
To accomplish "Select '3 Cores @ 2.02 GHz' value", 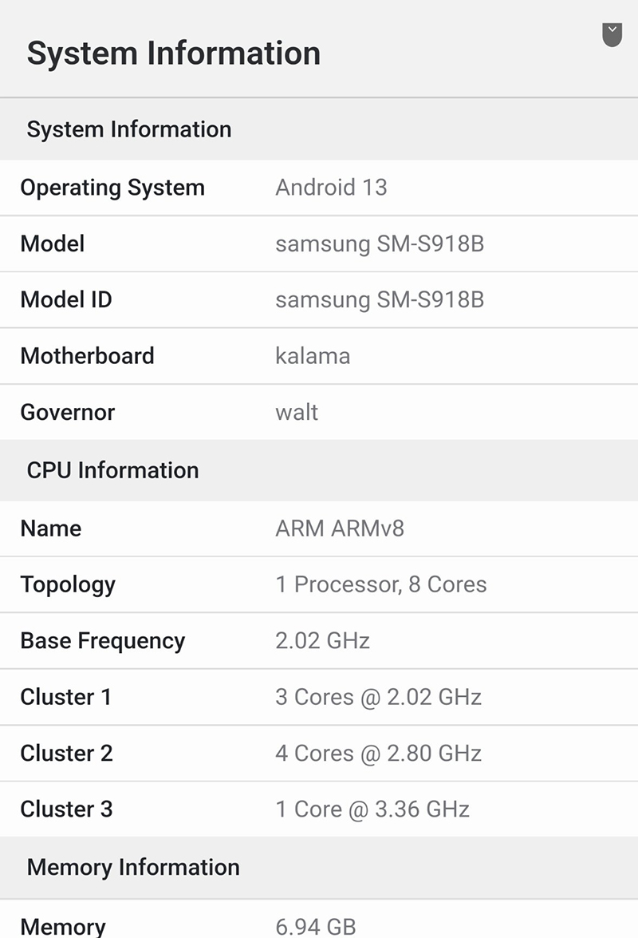I will pyautogui.click(x=378, y=698).
